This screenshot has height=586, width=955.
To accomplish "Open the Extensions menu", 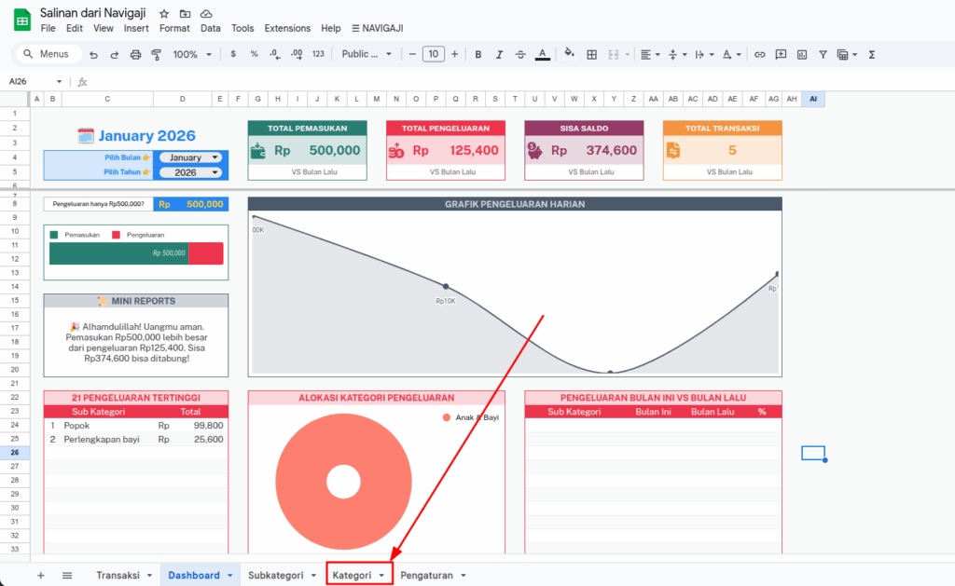I will pyautogui.click(x=287, y=29).
